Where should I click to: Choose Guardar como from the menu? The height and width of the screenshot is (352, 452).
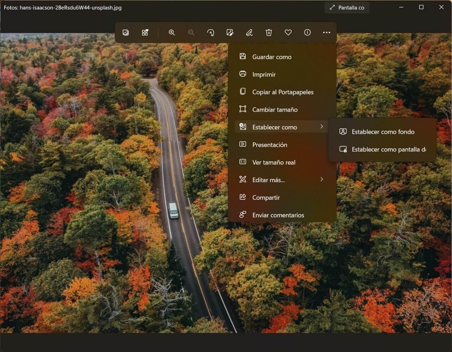click(272, 57)
